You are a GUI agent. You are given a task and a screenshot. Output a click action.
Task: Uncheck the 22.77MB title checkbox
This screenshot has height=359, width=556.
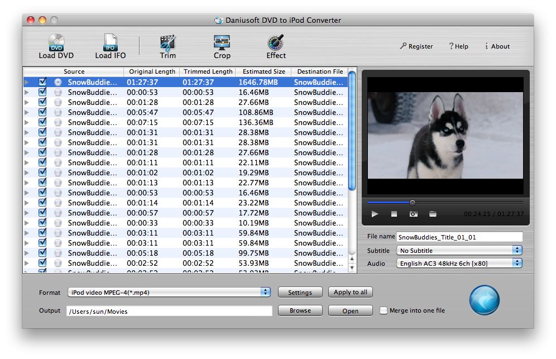click(42, 183)
